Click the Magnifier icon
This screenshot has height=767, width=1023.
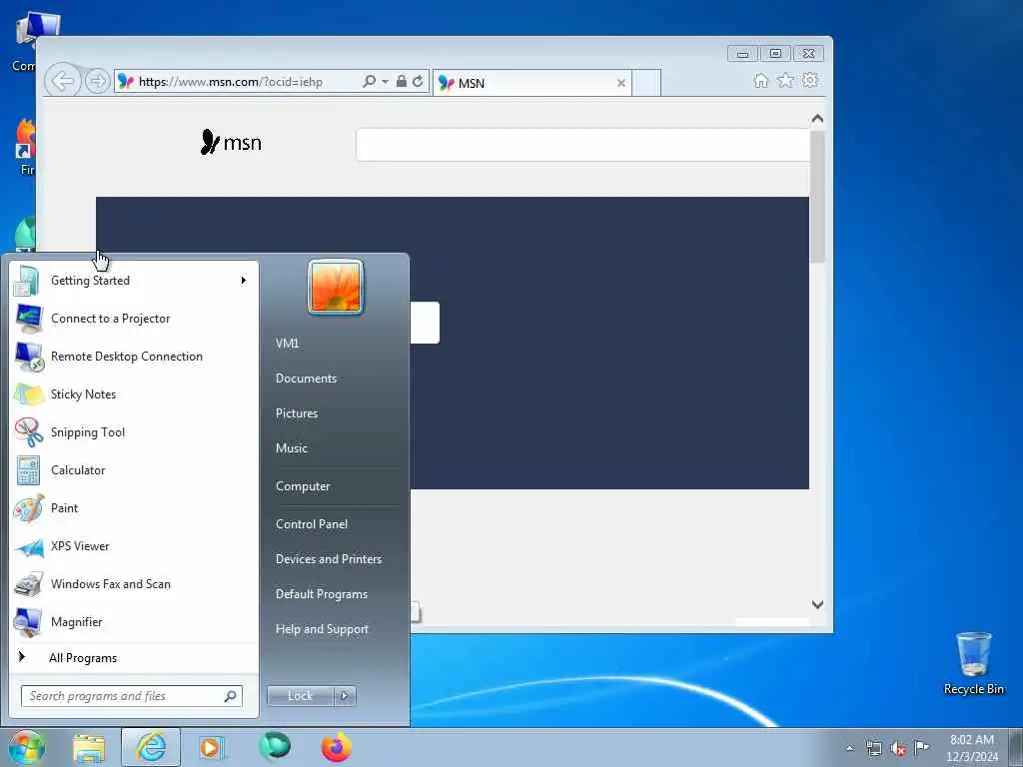29,622
